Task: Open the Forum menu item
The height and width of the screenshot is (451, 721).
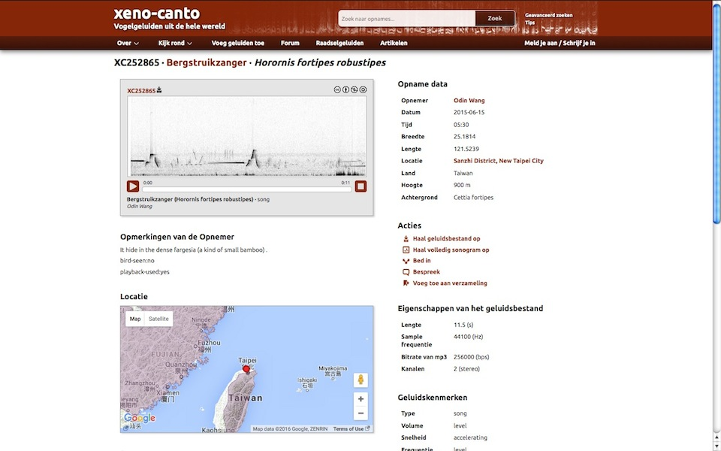Action: coord(290,43)
